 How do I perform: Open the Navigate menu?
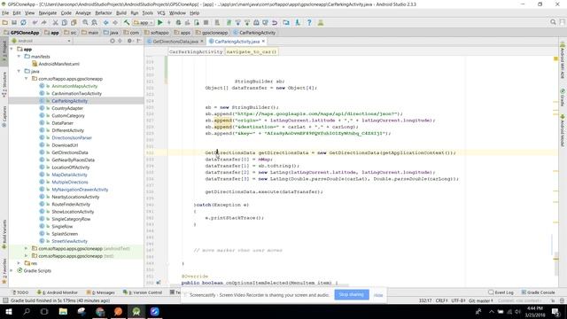(x=48, y=13)
